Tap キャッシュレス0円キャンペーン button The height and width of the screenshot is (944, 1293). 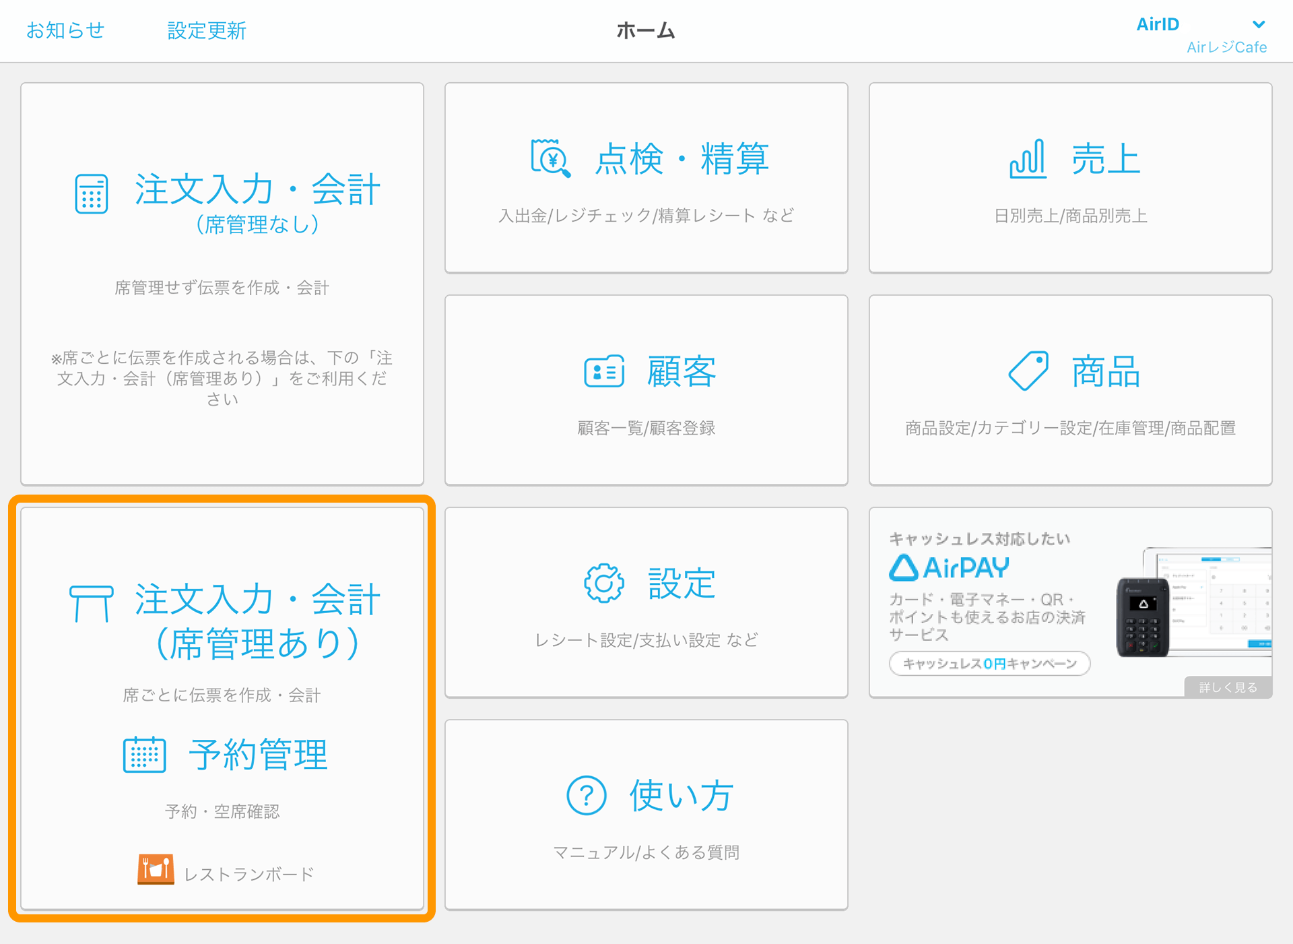pyautogui.click(x=989, y=664)
